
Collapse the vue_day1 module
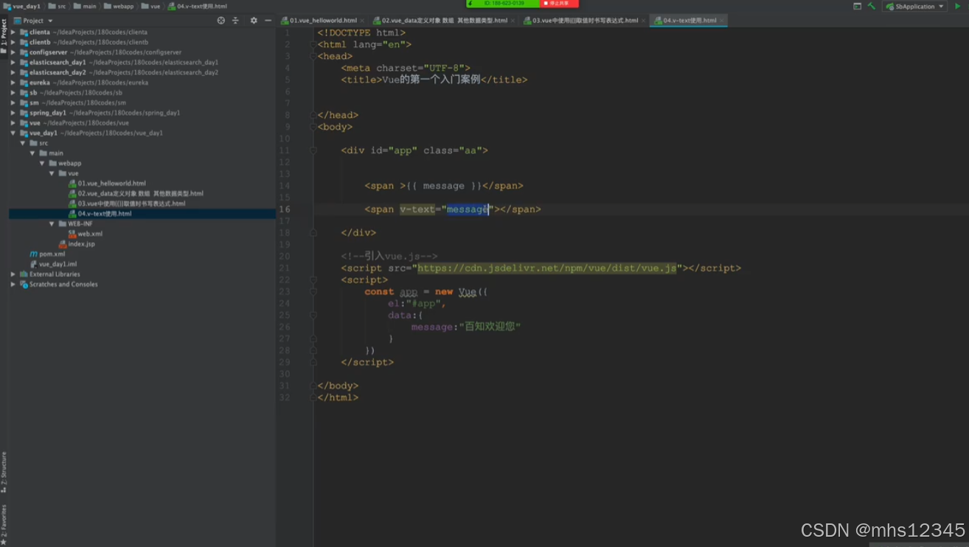click(13, 133)
